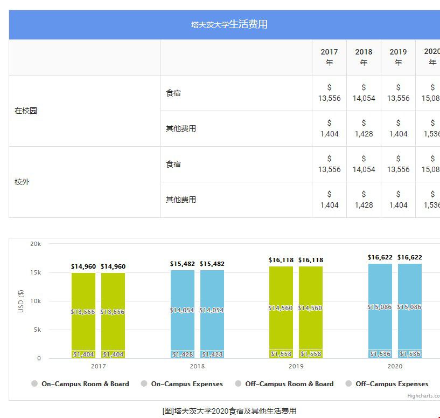Select 校外 食宿 value for 2019
This screenshot has height=418, width=440.
coord(398,164)
